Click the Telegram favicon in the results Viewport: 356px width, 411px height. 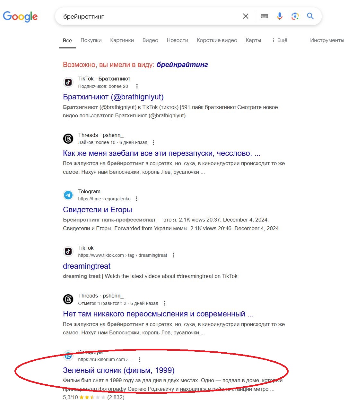coord(68,195)
